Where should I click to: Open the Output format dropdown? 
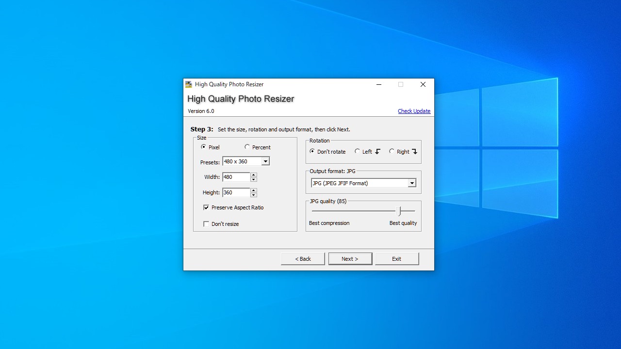tap(412, 183)
